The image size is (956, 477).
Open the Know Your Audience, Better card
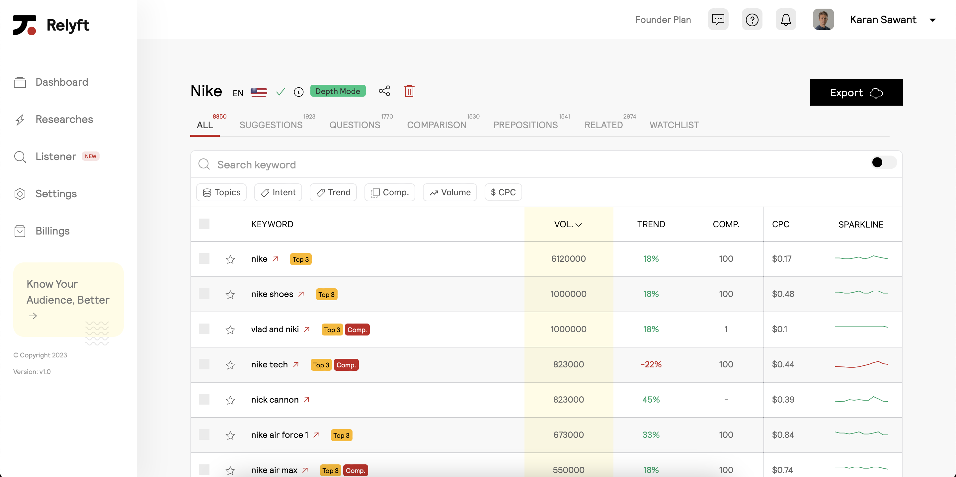click(x=68, y=299)
